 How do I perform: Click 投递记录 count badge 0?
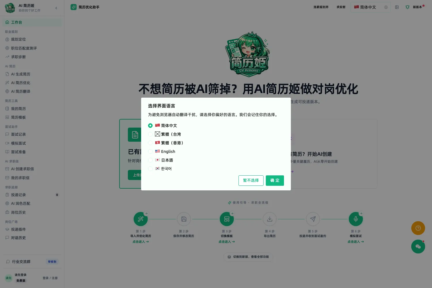coord(57,195)
